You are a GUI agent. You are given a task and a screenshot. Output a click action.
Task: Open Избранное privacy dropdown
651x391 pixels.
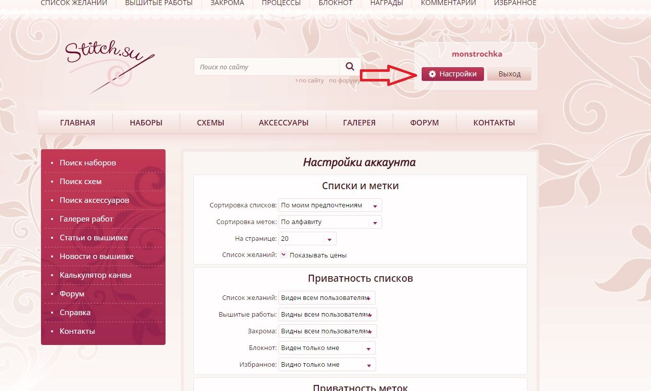click(327, 365)
